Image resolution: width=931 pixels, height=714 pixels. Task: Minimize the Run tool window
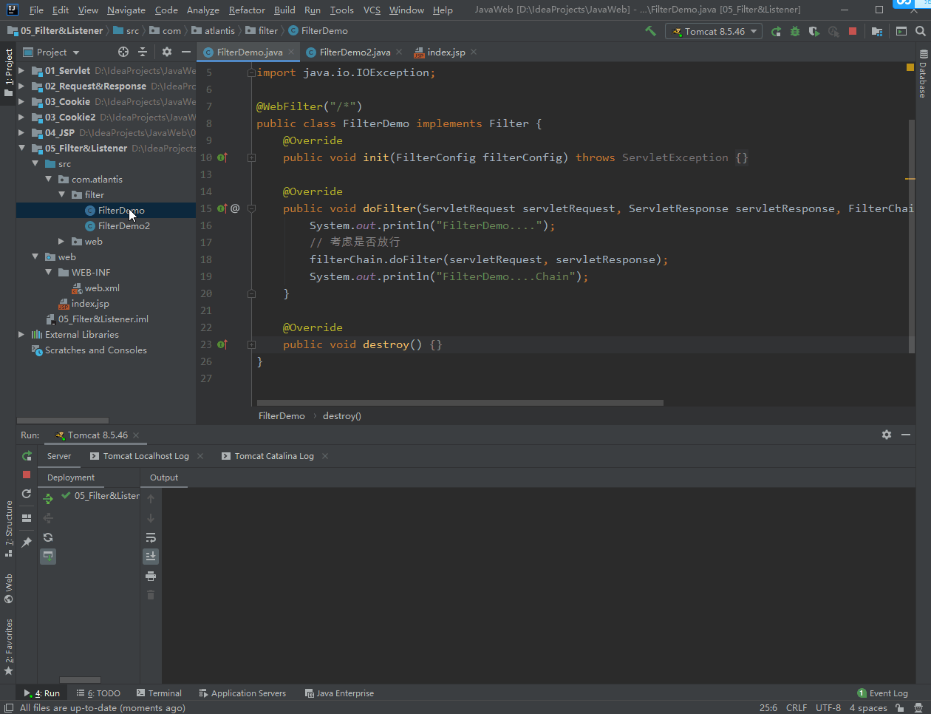click(x=906, y=435)
